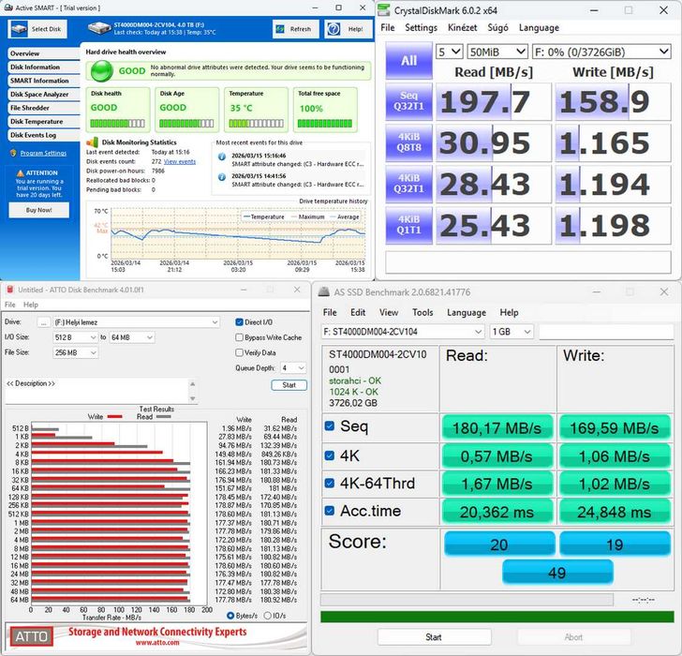Screen dimensions: 682x656
Task: Open the test count dropdown showing 5
Action: 449,52
